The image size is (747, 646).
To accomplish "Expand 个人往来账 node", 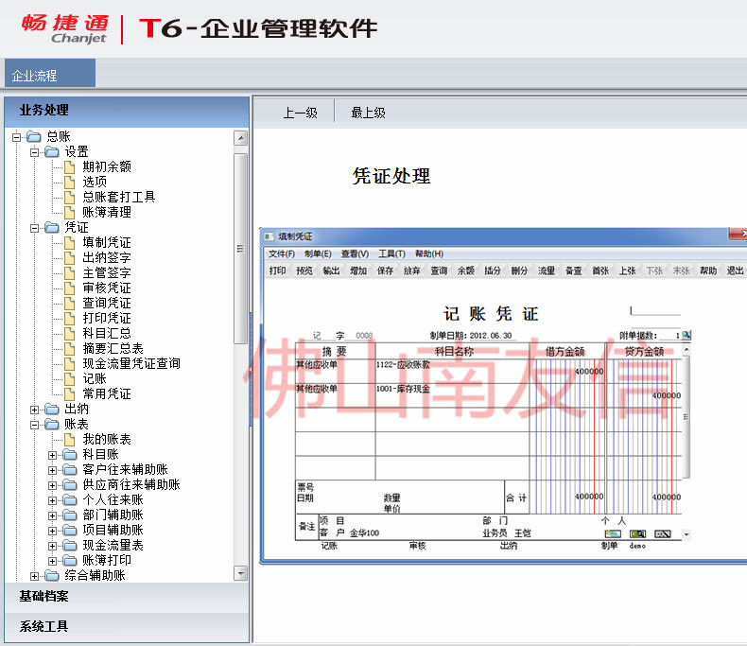I will tap(52, 500).
